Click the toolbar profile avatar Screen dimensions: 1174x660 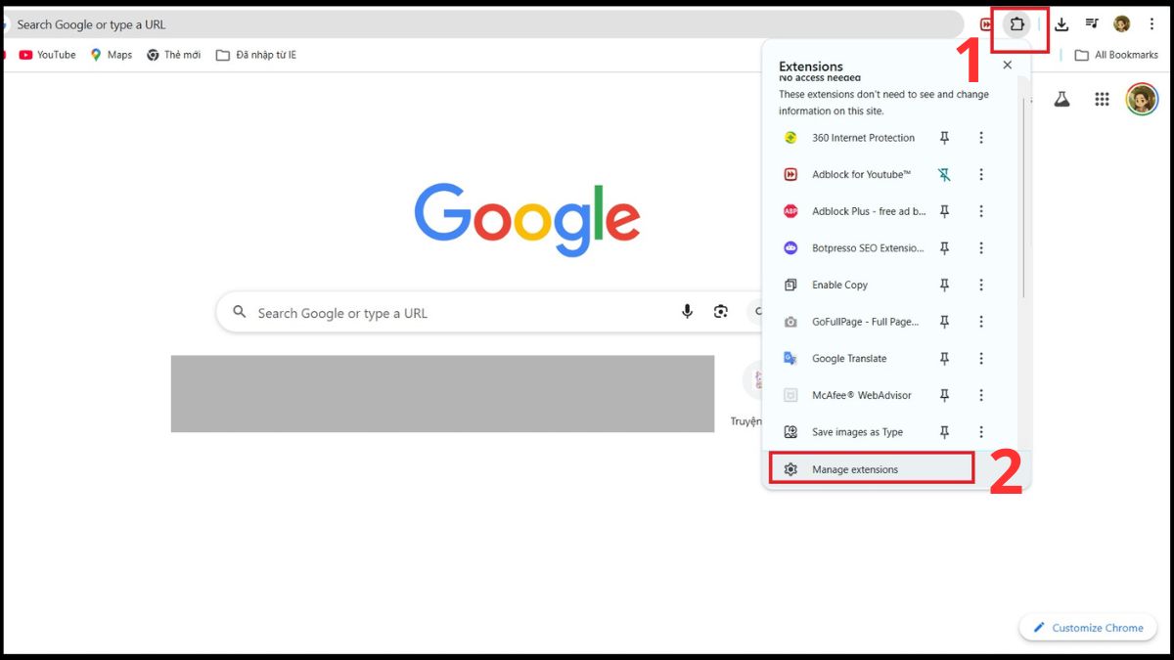click(x=1122, y=24)
